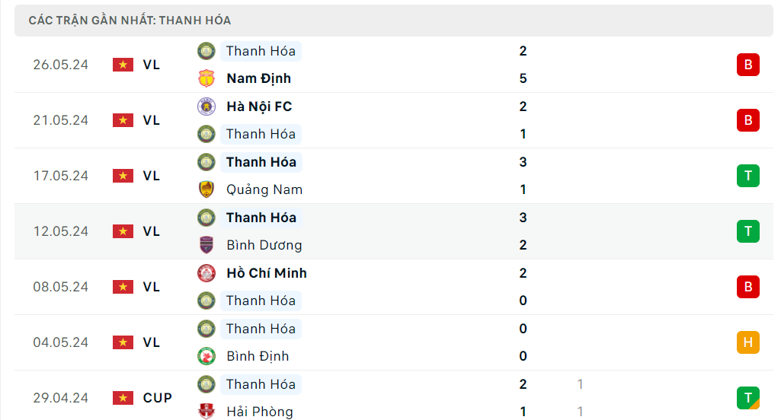Click the Bình Định team logo
781x420 pixels.
click(x=206, y=356)
